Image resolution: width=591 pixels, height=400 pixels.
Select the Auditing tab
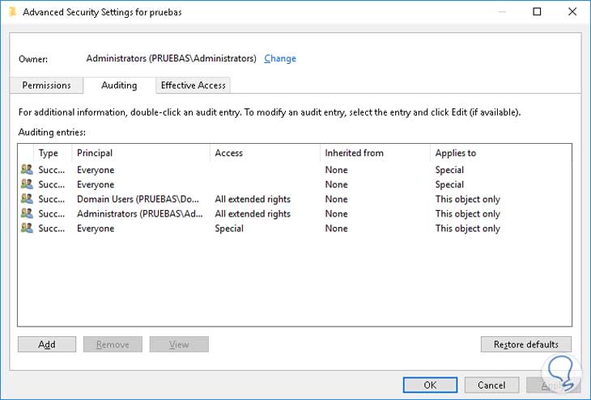[x=119, y=85]
